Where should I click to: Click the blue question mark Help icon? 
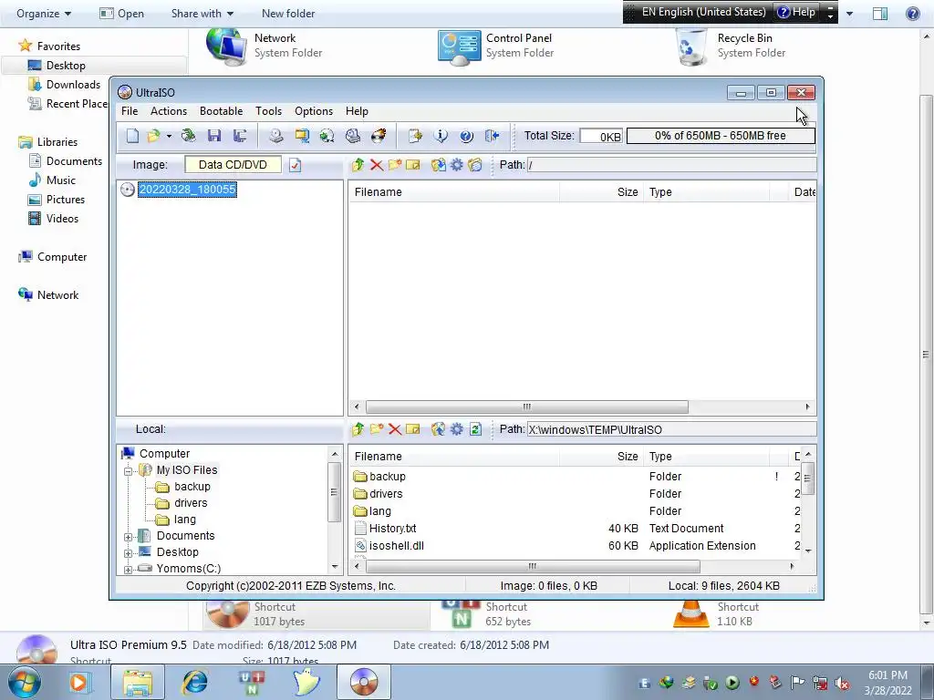coord(466,136)
